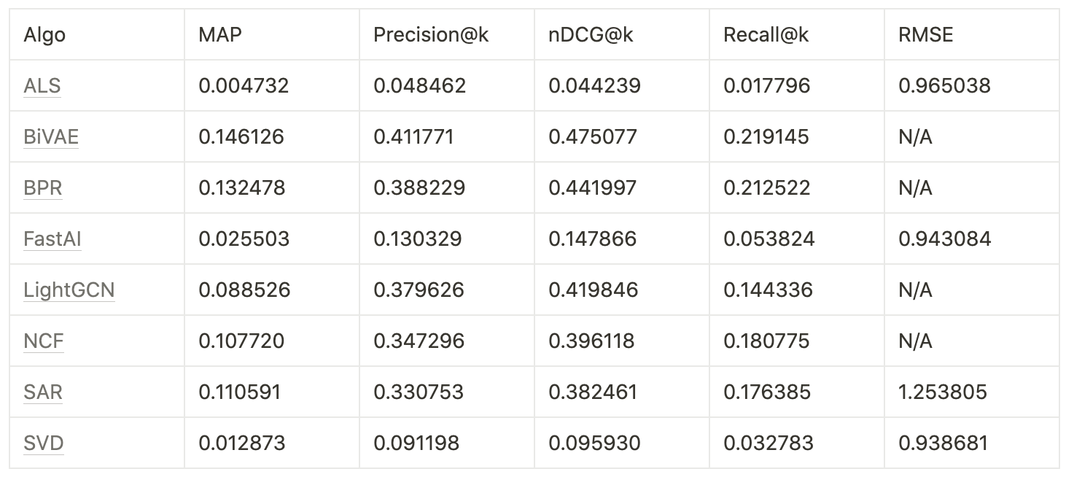Open the SVD algorithm link
This screenshot has height=477, width=1066.
[x=43, y=443]
